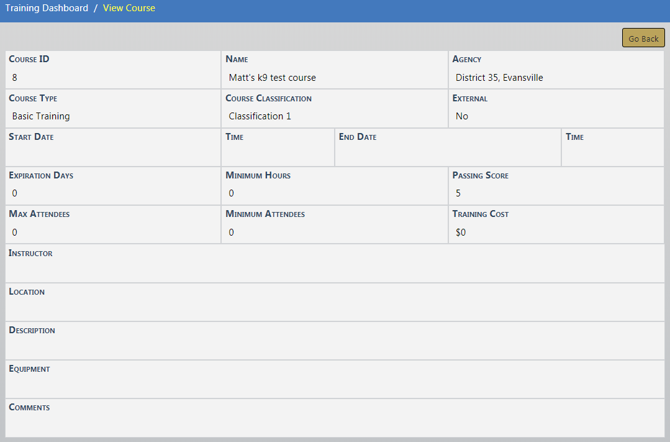Viewport: 670px width, 442px height.
Task: Click the End Date field
Action: point(447,152)
